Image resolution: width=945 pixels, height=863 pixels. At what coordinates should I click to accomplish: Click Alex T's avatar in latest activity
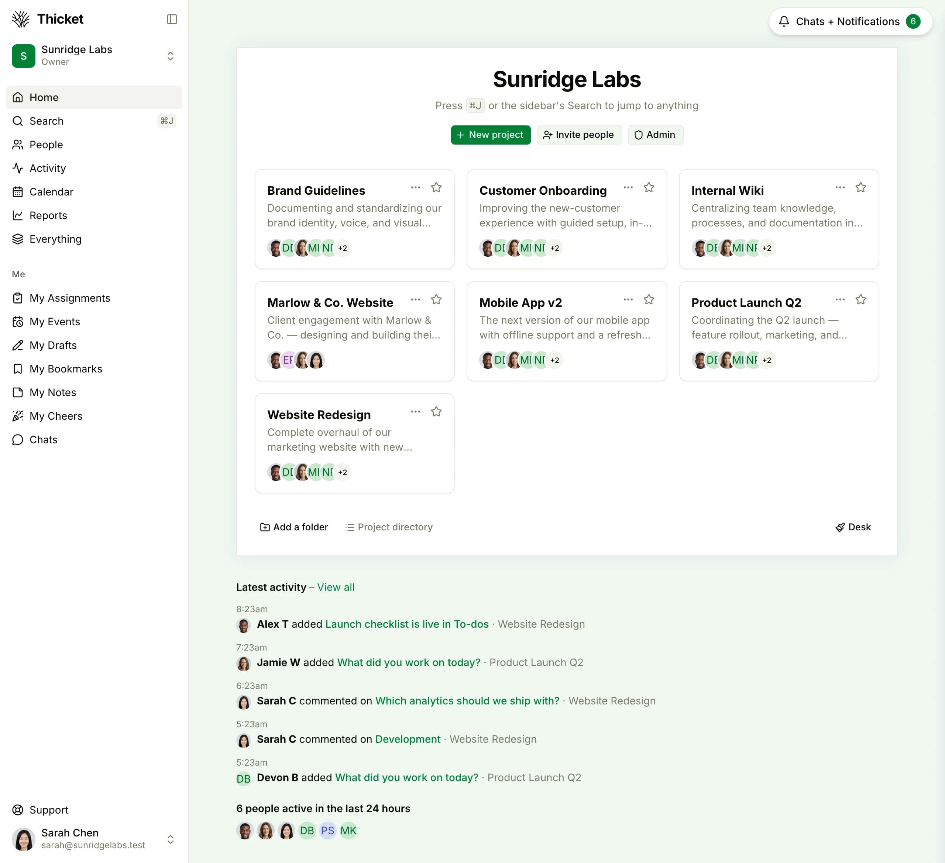pyautogui.click(x=244, y=625)
